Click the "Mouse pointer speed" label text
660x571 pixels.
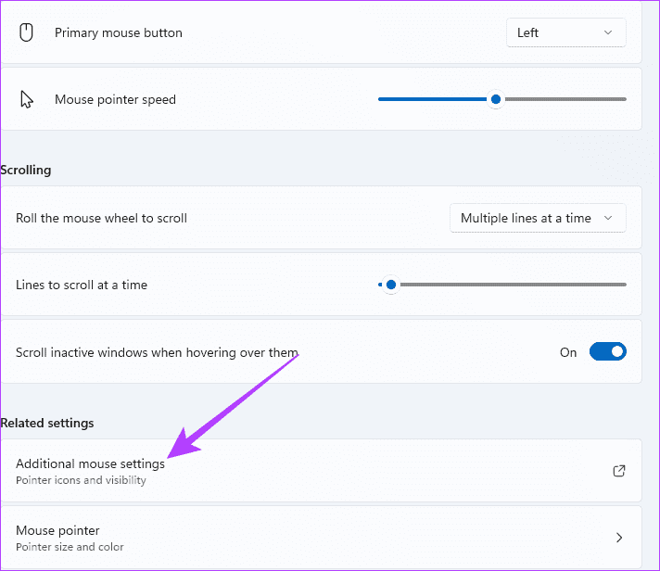pos(115,99)
